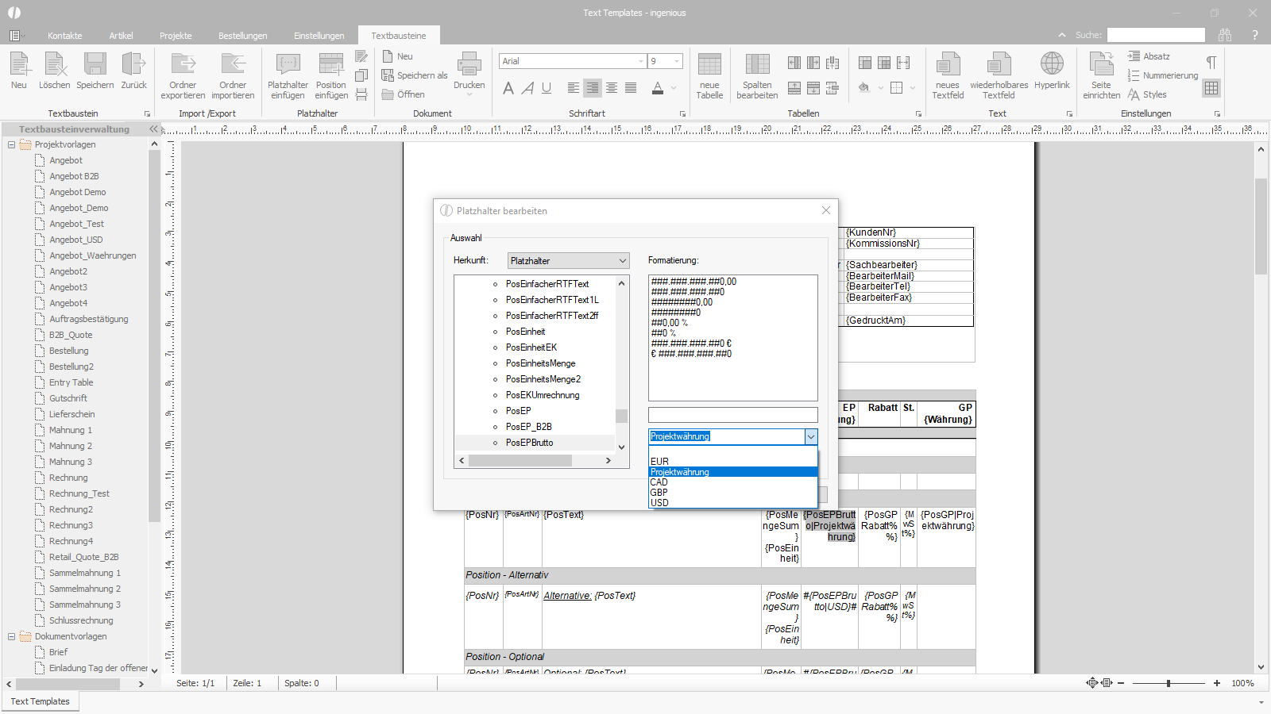
Task: Switch to the Projekte tab
Action: point(176,36)
